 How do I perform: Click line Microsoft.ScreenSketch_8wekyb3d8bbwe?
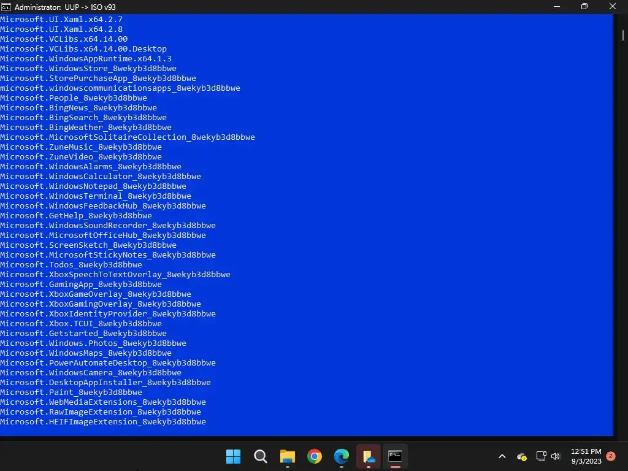click(x=88, y=245)
